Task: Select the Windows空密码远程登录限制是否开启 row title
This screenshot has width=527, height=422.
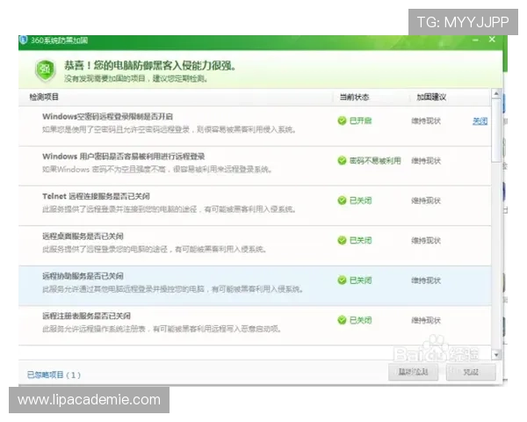Action: [107, 116]
